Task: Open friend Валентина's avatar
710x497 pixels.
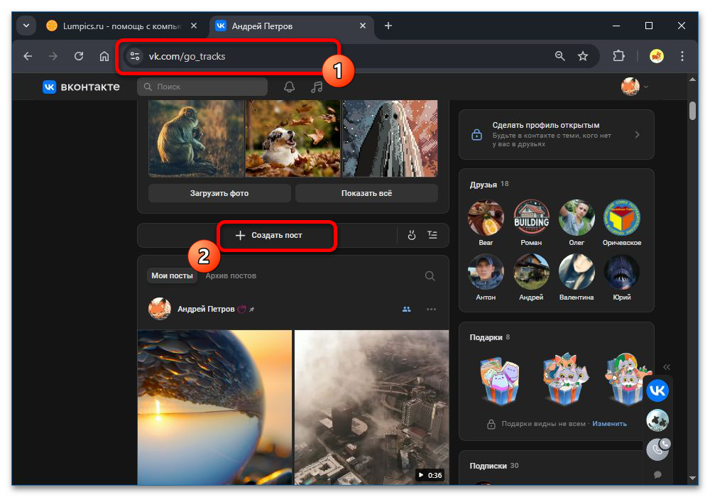Action: pyautogui.click(x=577, y=272)
